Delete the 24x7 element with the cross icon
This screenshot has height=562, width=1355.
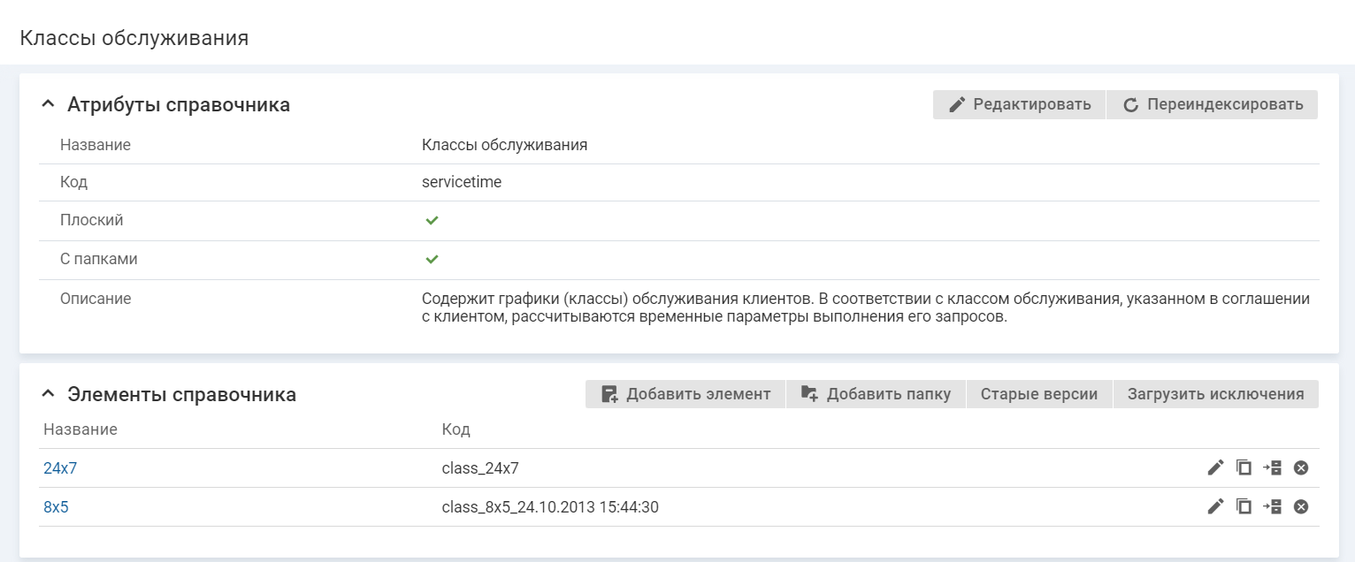1301,467
